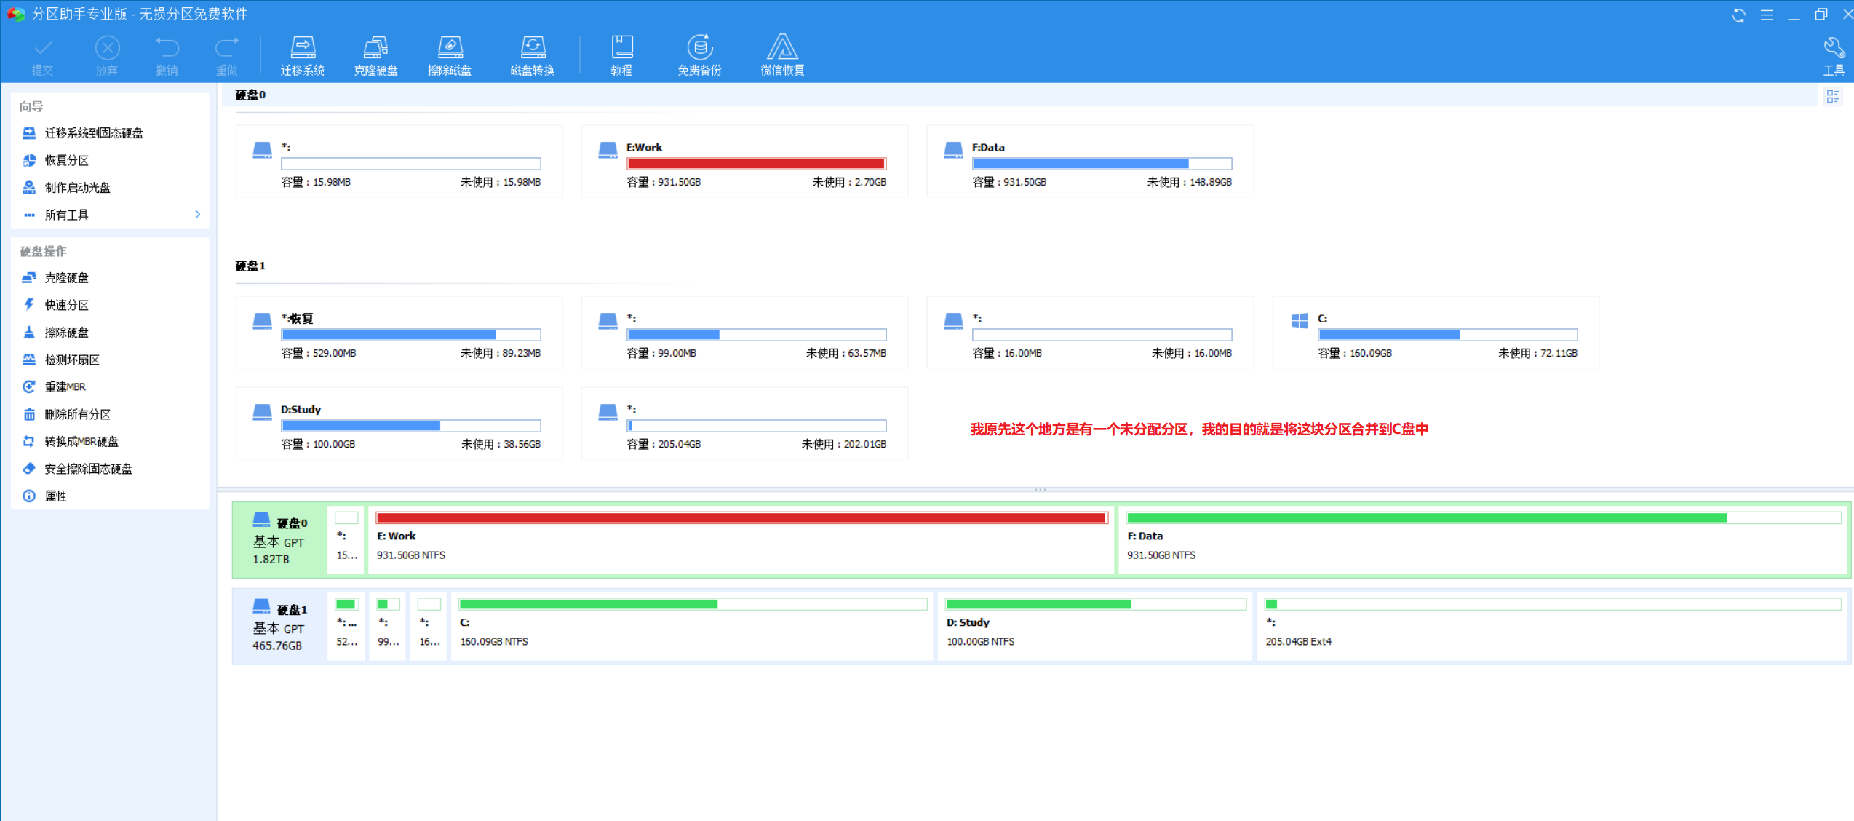The height and width of the screenshot is (821, 1854).
Task: Click F:Data blue usage bar in card
Action: click(1102, 164)
